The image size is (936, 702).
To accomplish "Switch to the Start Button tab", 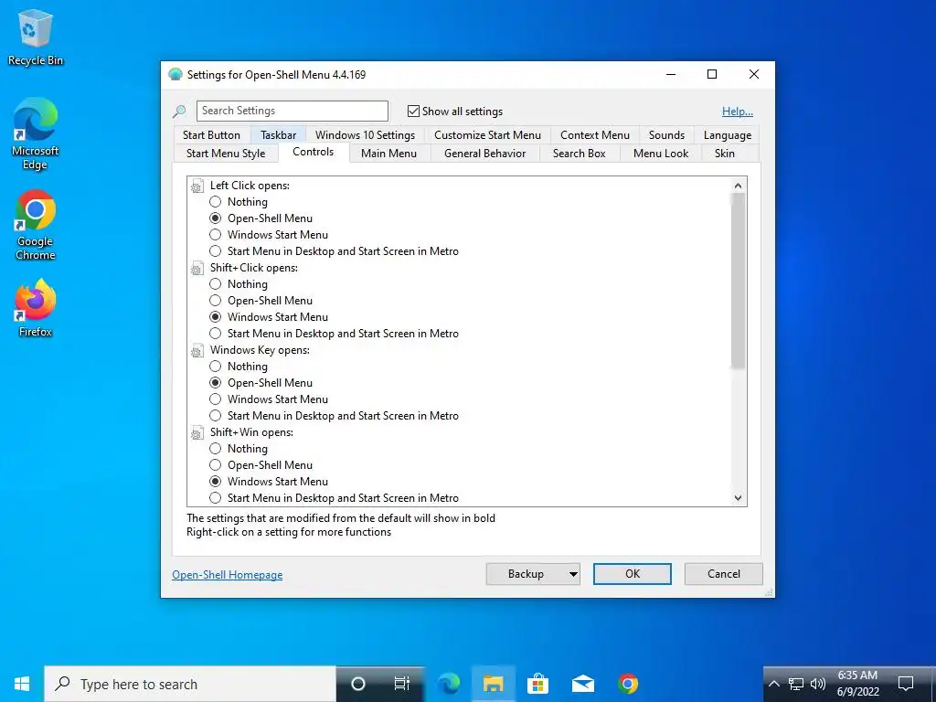I will (211, 135).
